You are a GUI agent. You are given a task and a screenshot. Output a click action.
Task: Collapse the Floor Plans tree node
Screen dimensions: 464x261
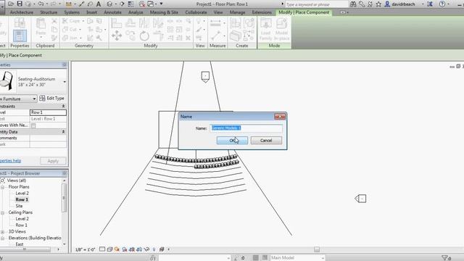pos(2,187)
